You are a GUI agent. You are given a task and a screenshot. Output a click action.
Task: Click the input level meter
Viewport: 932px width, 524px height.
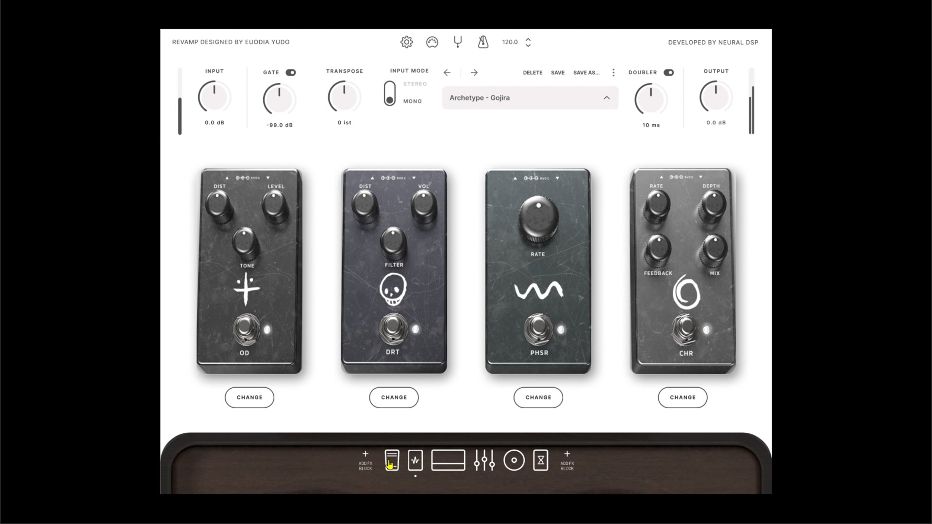(x=180, y=101)
